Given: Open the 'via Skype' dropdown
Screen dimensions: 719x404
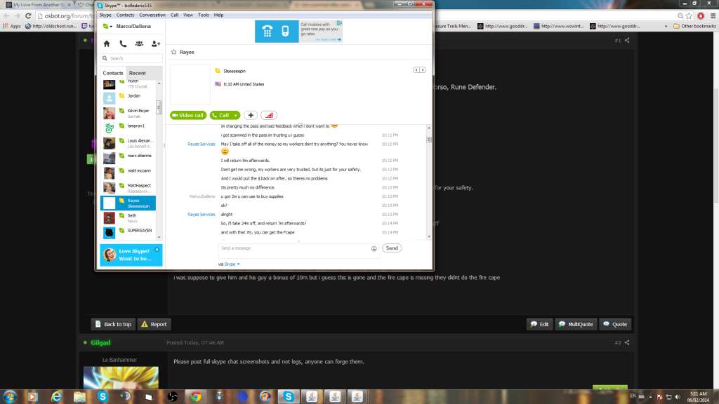Looking at the screenshot, I should click(x=231, y=264).
